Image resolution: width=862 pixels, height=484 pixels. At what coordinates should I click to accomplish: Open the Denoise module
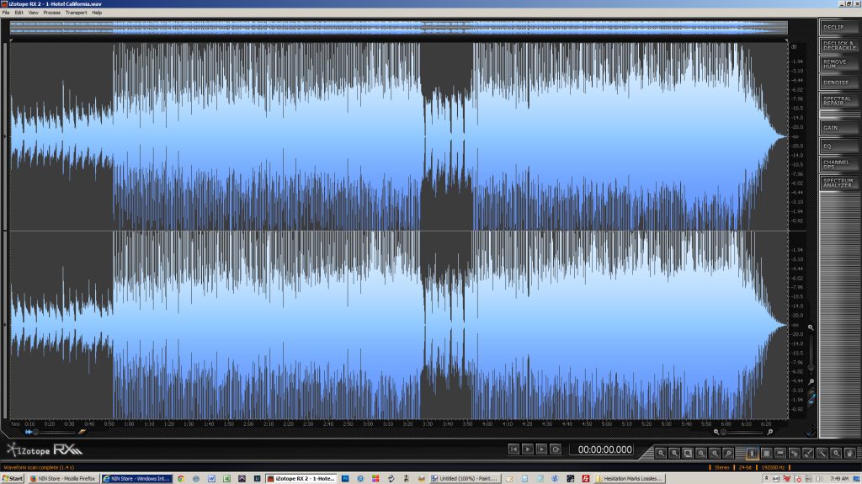point(839,82)
